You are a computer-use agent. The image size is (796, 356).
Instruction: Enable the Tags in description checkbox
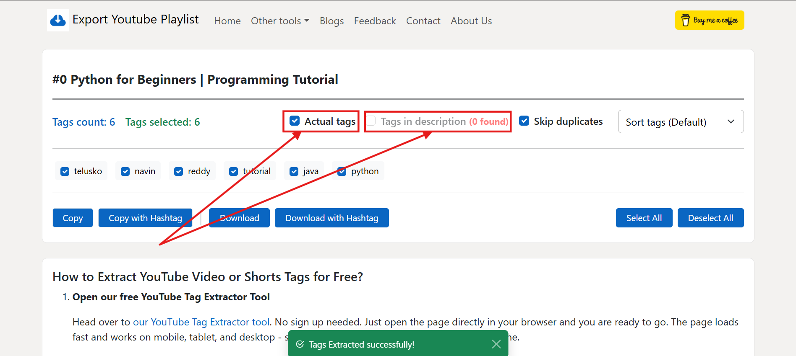(x=371, y=121)
